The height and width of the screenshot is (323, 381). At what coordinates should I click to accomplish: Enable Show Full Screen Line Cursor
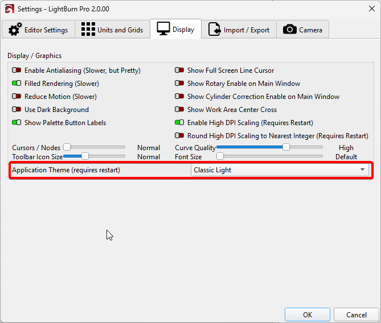coord(179,71)
